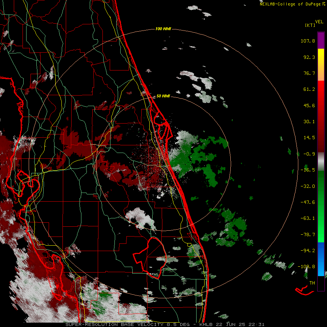Click the -0.9 velocity scale value
Viewport: 327px width, 327px height.
tap(309, 154)
